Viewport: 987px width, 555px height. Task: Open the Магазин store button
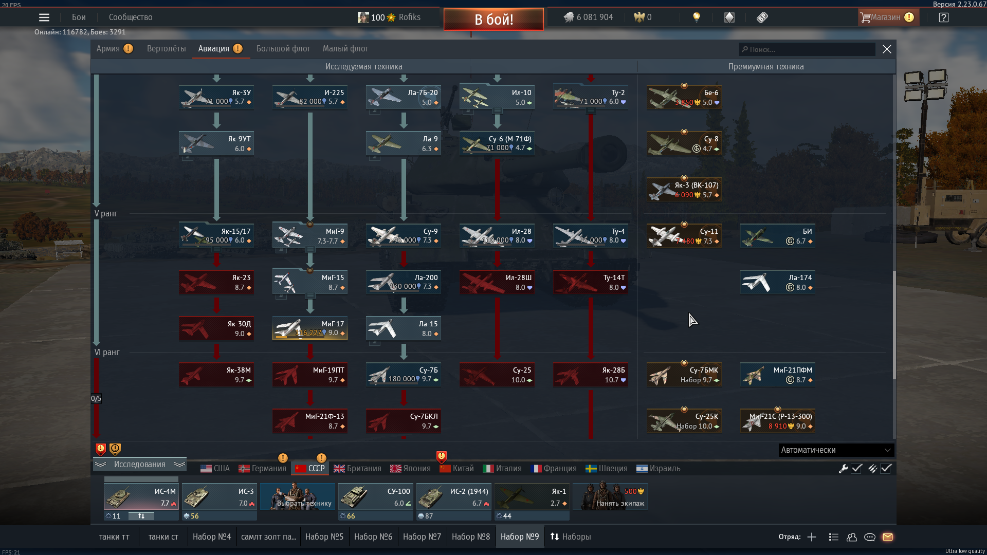click(888, 17)
